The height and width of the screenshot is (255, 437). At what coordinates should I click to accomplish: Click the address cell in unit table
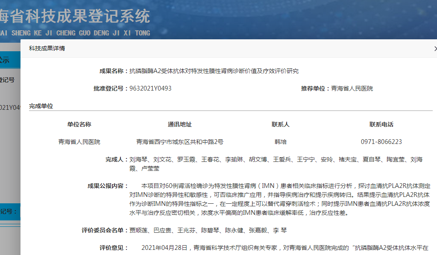180,142
